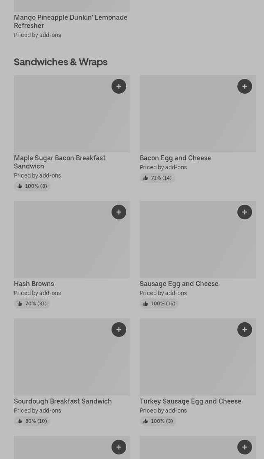Add Sausage Egg and Cheese via plus icon
Viewport: 264px width, 459px height.
point(245,212)
